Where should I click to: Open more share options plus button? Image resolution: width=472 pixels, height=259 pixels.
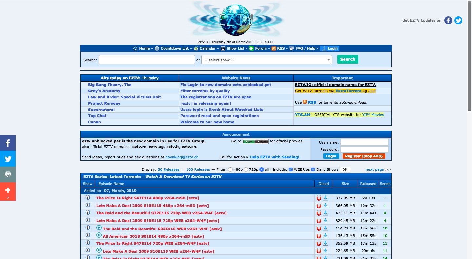(8, 191)
